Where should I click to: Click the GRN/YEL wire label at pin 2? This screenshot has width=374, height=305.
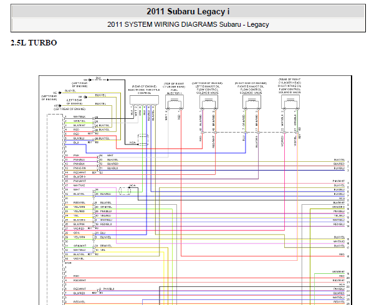[x=79, y=121]
